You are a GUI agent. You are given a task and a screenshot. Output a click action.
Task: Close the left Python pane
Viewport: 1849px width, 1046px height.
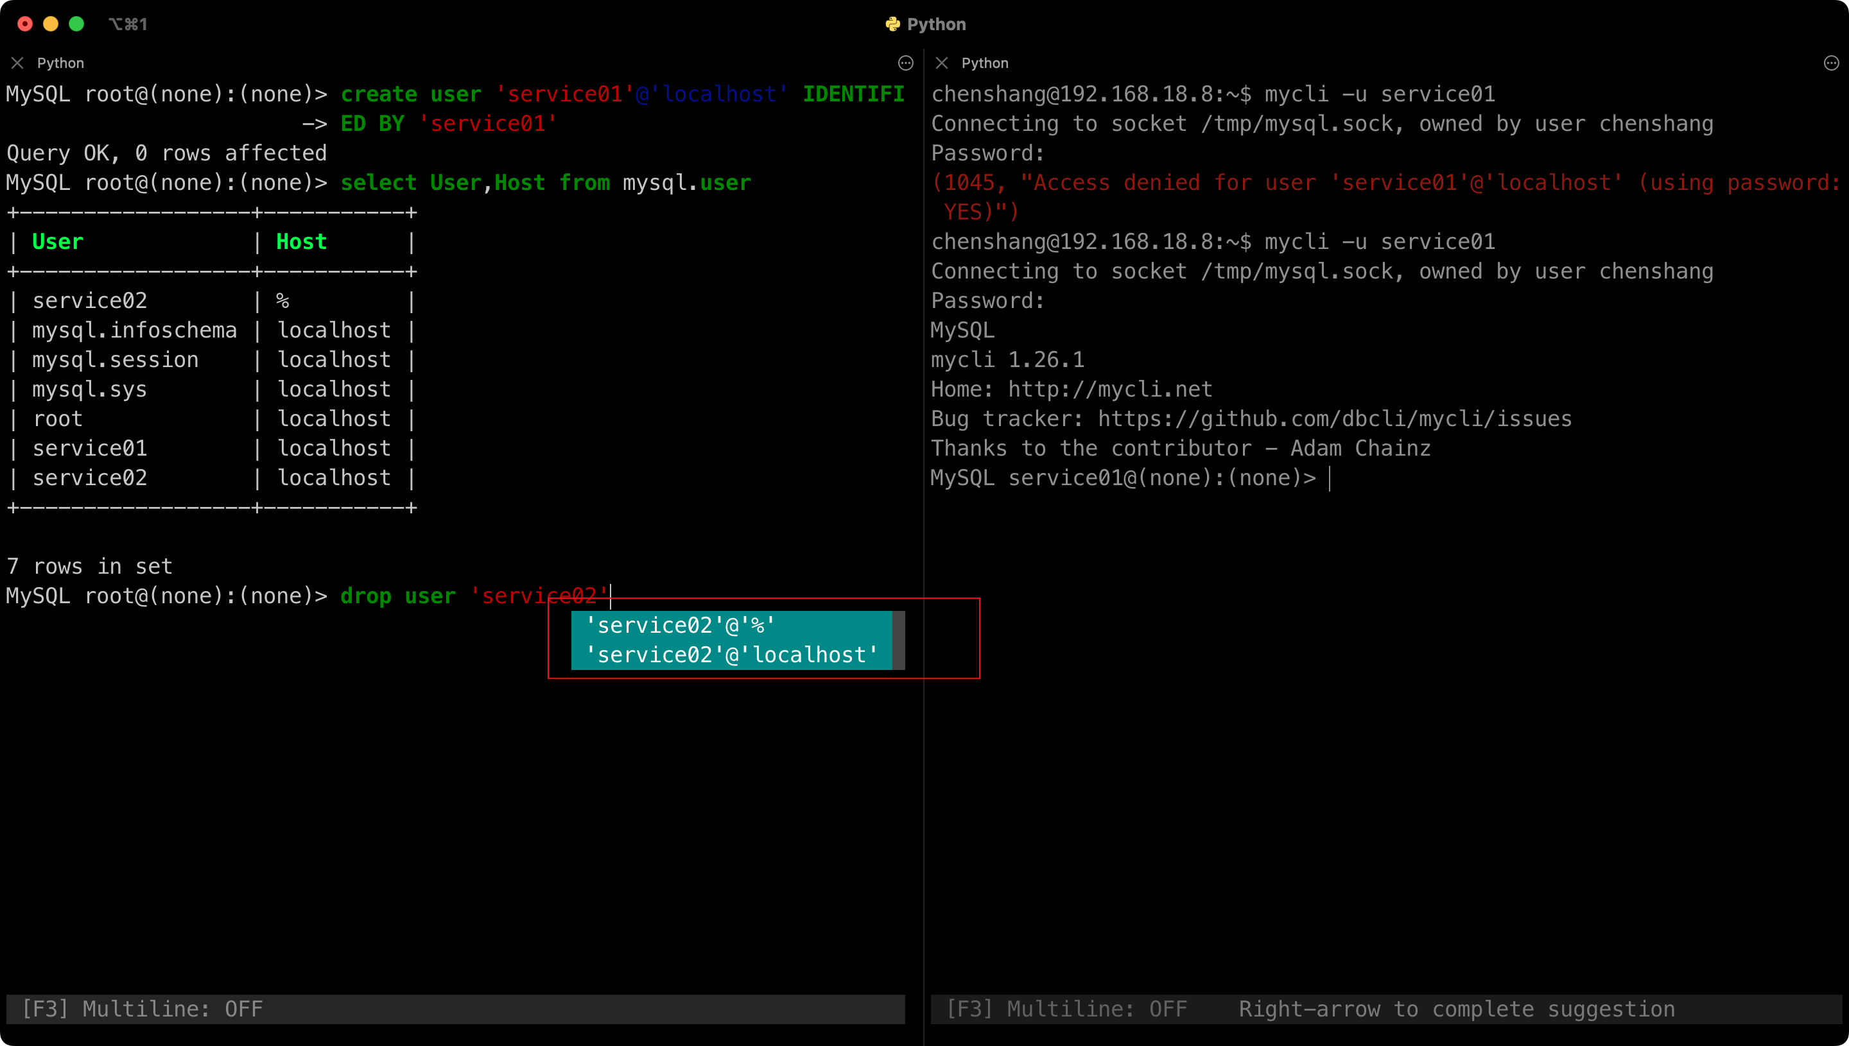(17, 64)
